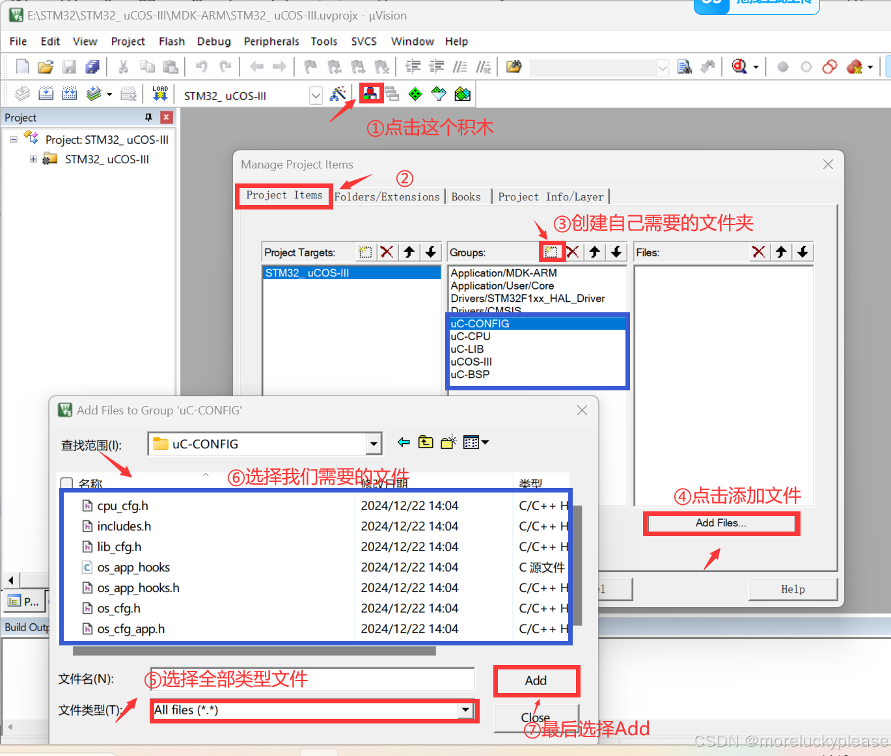
Task: Open the target selection dropdown STM32_ uCOS-III
Action: pyautogui.click(x=316, y=96)
